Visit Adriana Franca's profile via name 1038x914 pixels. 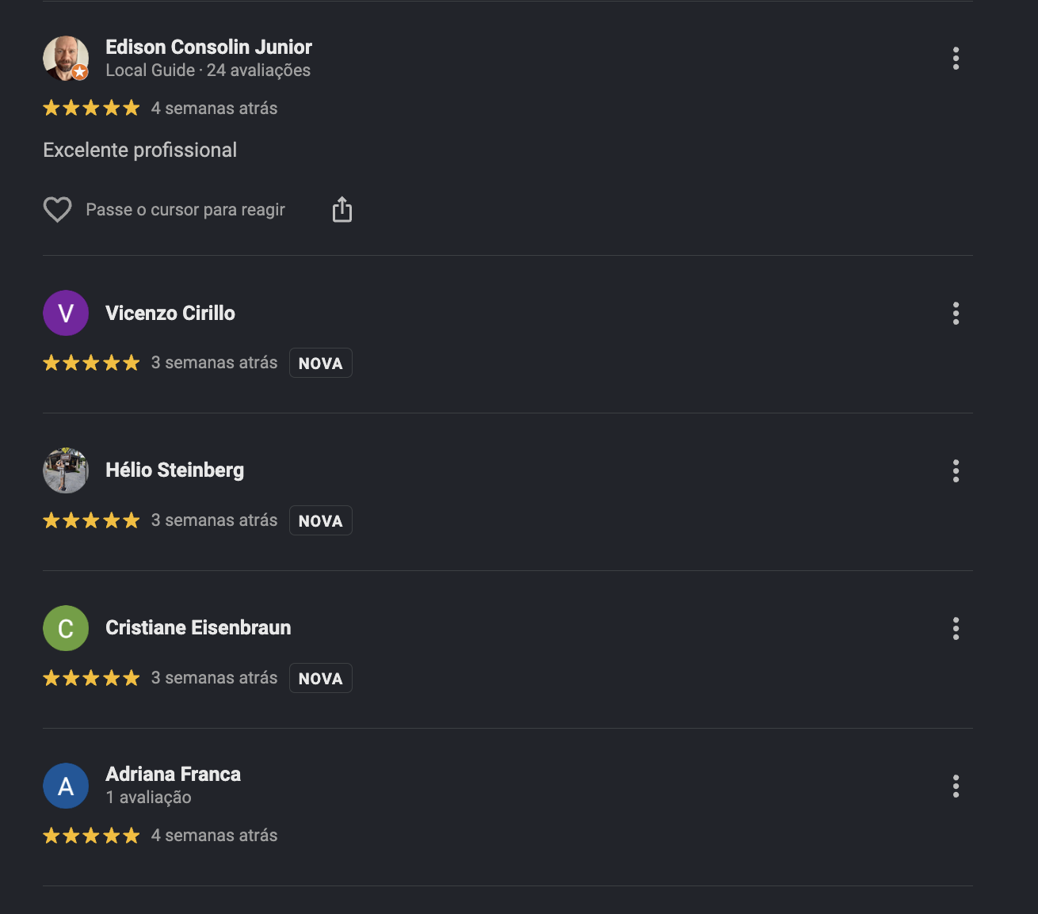tap(174, 774)
